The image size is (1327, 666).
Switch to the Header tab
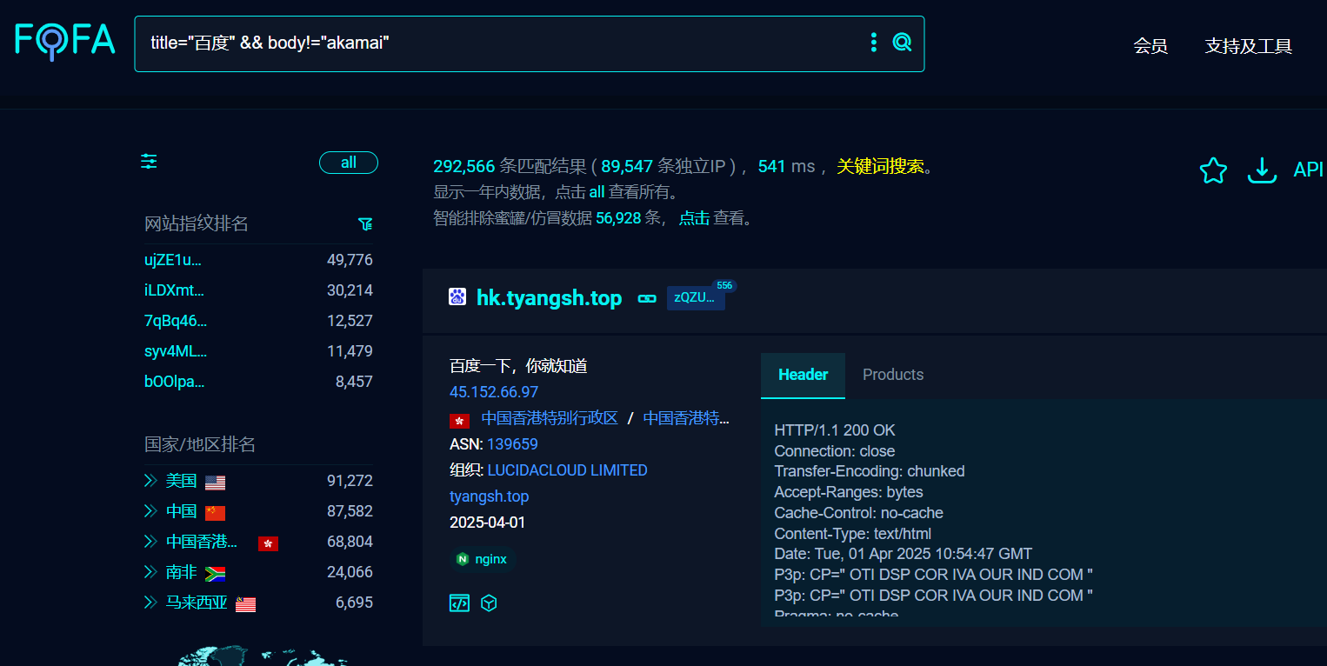pos(803,375)
